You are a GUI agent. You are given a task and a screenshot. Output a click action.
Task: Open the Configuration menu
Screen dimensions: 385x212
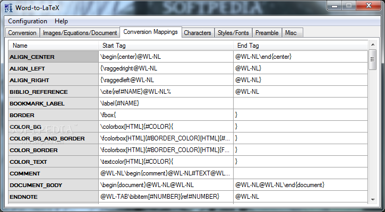pos(28,21)
